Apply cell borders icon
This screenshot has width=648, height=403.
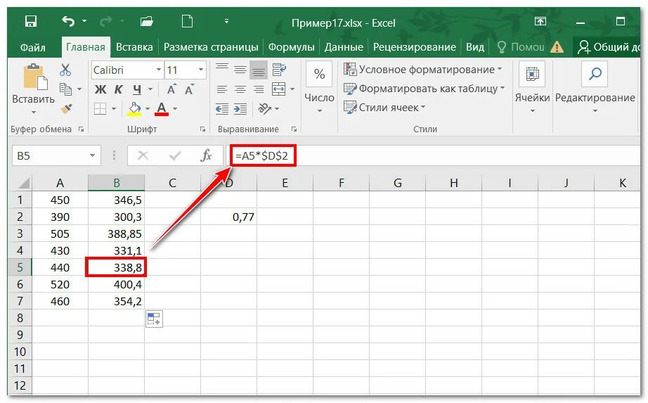(100, 108)
